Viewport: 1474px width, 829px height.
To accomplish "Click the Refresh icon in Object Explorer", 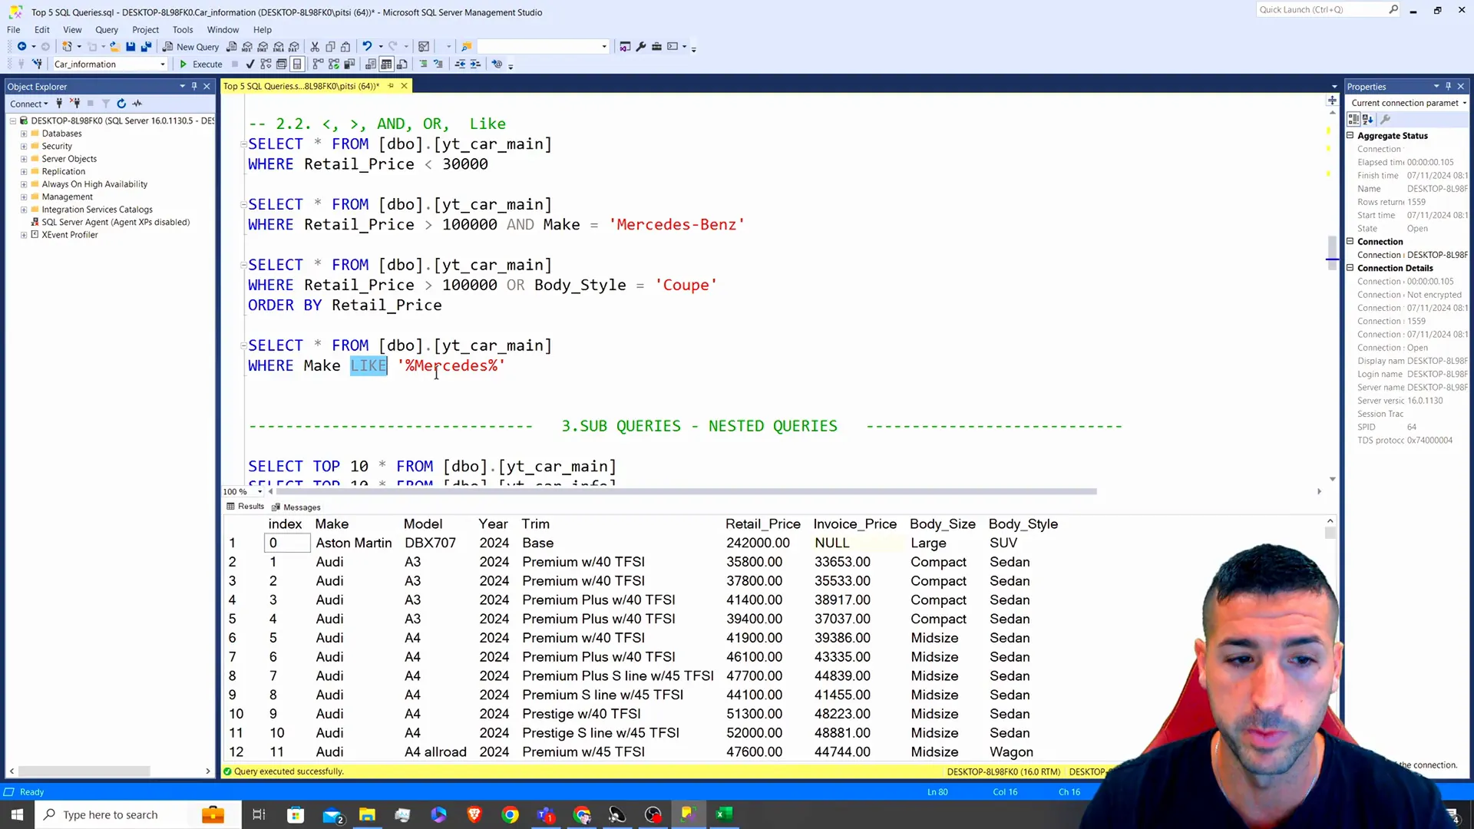I will tap(121, 104).
